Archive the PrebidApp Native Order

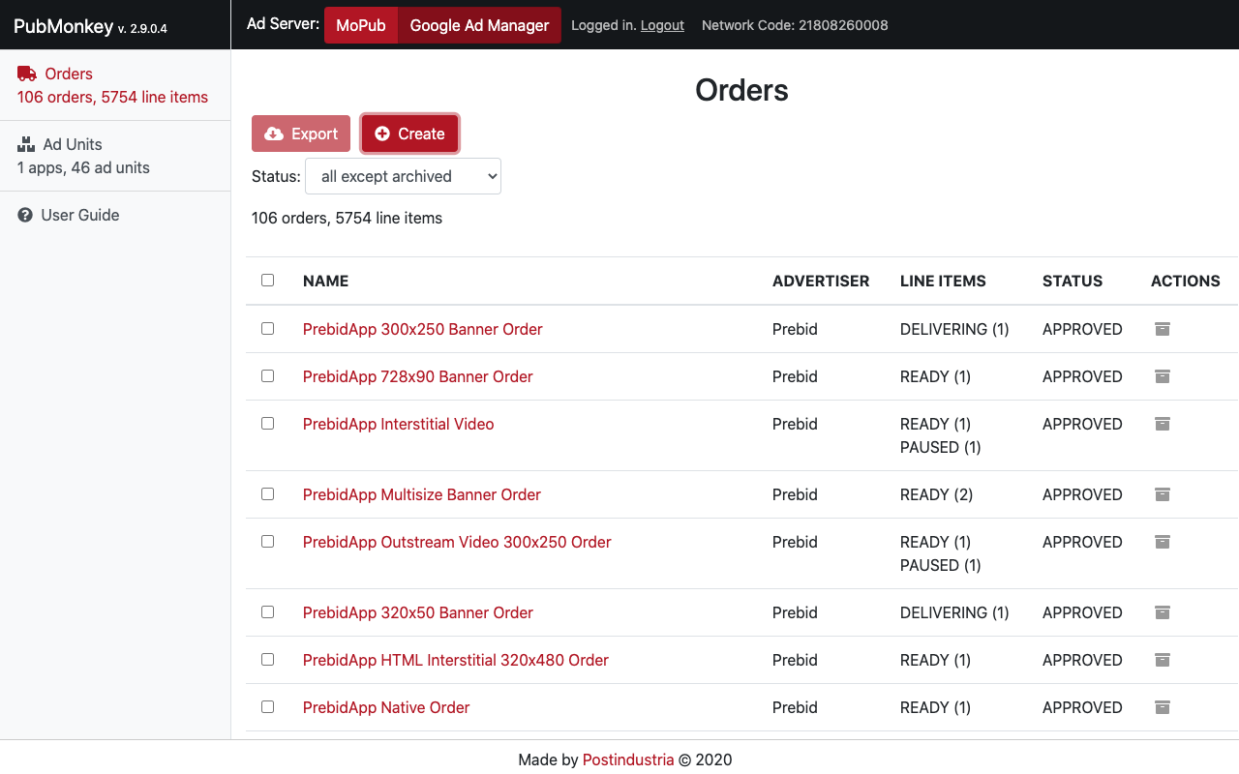[1163, 707]
